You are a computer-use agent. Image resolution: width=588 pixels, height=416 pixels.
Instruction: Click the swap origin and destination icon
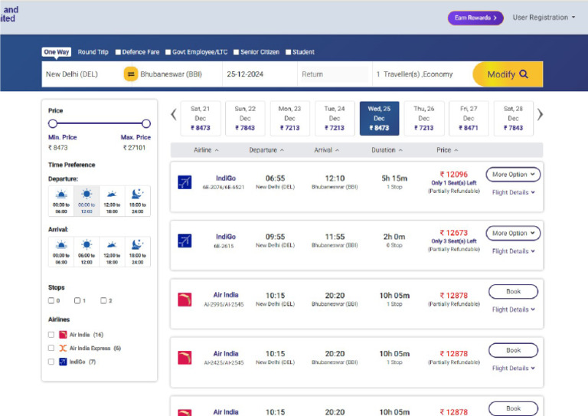click(130, 74)
